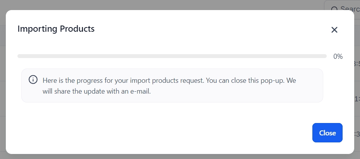Click the "Importing Products" dialog heading
The width and height of the screenshot is (360, 159).
pyautogui.click(x=56, y=29)
